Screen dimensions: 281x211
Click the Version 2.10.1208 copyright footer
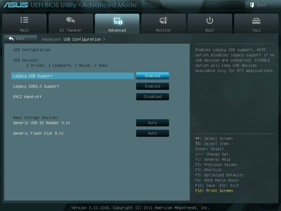[x=140, y=208]
